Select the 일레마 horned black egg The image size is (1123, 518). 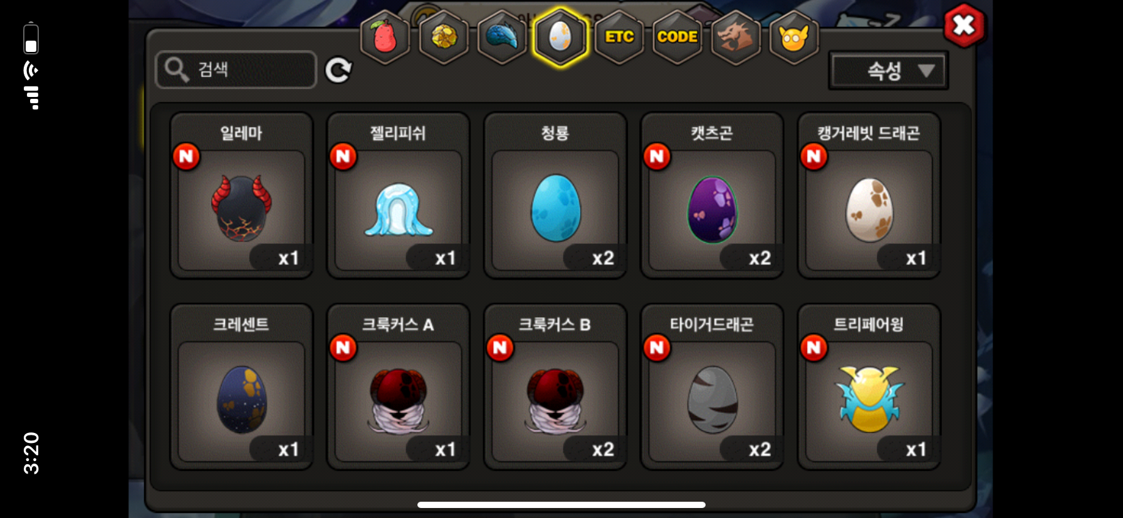click(241, 196)
